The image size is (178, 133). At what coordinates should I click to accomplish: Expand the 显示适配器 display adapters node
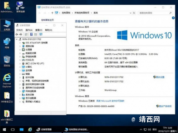(20, 98)
